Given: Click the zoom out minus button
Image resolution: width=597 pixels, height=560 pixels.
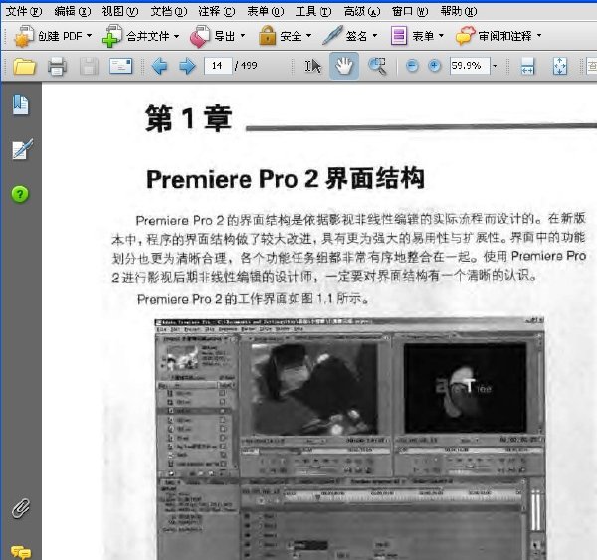Looking at the screenshot, I should 412,66.
